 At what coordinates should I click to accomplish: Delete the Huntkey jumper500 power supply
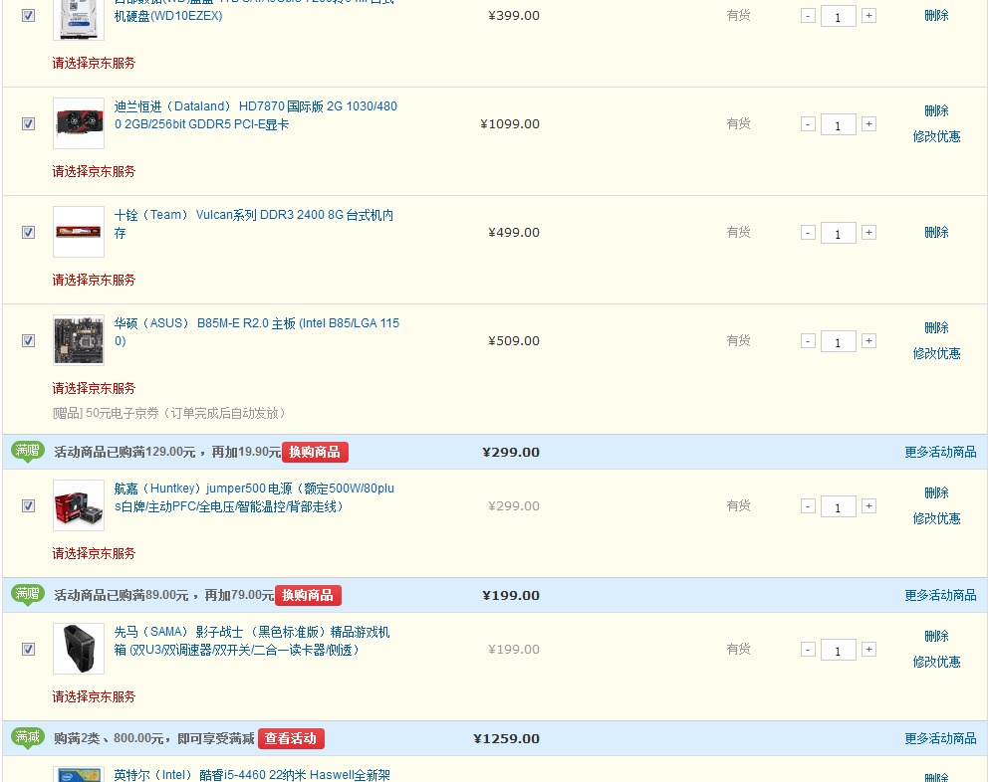(936, 492)
